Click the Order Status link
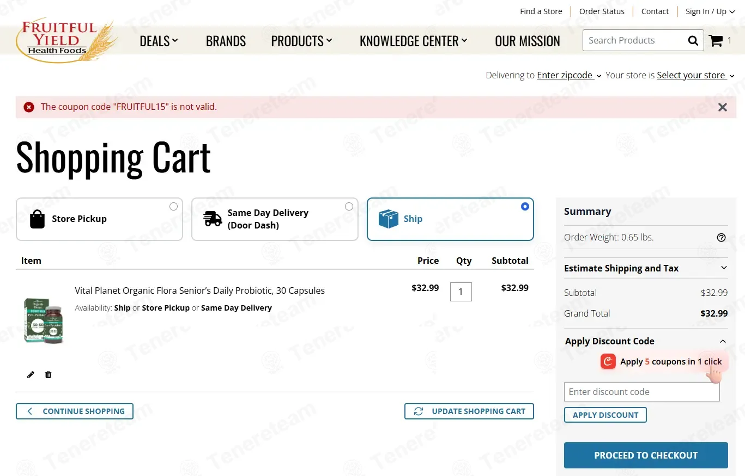This screenshot has width=745, height=476. (602, 11)
